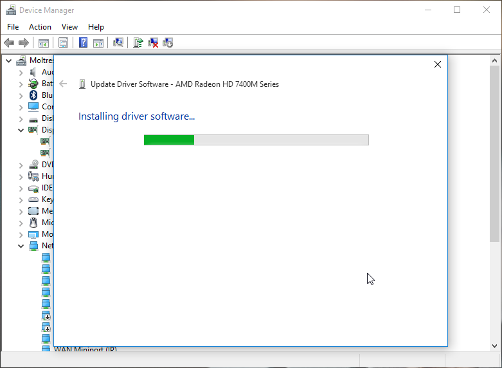Click the Update Driver Software dialog title
The image size is (502, 368).
pyautogui.click(x=184, y=84)
